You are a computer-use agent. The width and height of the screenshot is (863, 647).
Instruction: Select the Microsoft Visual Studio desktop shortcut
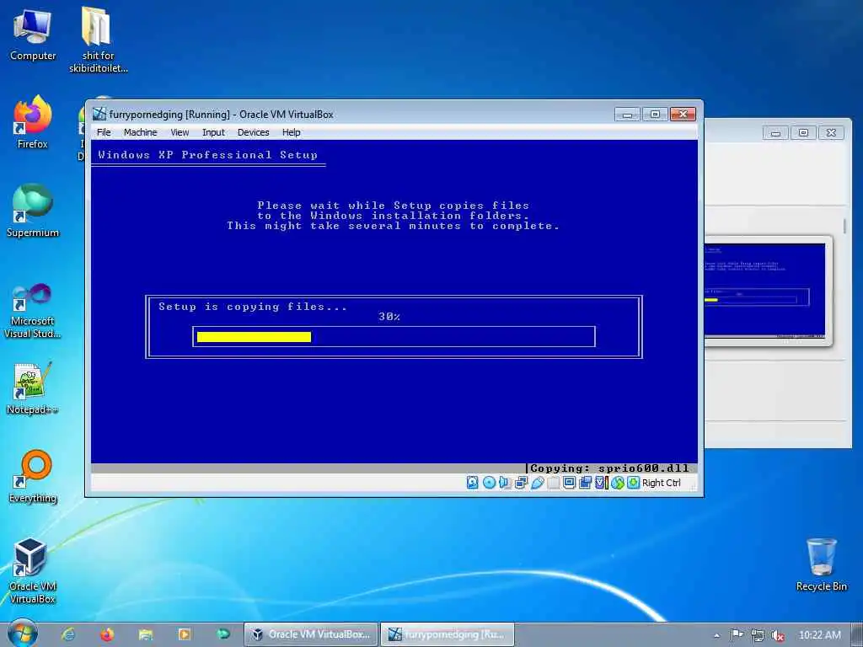click(33, 311)
